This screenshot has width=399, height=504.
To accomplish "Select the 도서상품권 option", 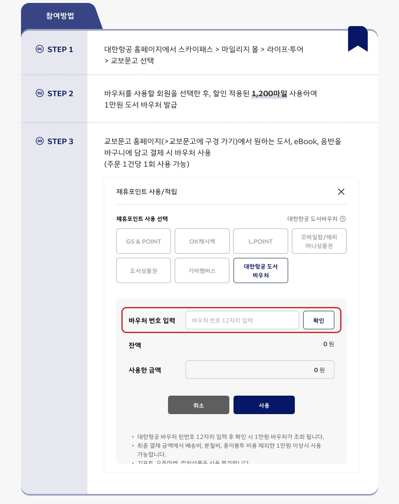I will coord(144,270).
